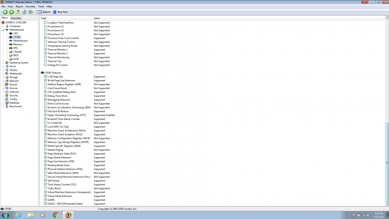Image resolution: width=389 pixels, height=219 pixels.
Task: Toggle the Thermal Monitor 1 checkbox
Action: (46, 49)
